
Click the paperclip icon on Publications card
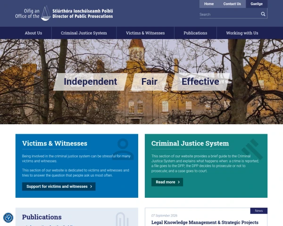(x=122, y=219)
